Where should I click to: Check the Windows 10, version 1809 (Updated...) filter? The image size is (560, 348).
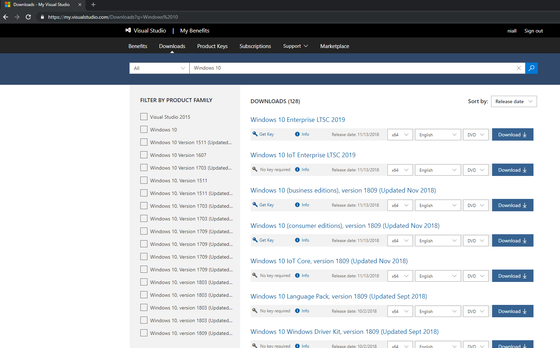tap(144, 333)
